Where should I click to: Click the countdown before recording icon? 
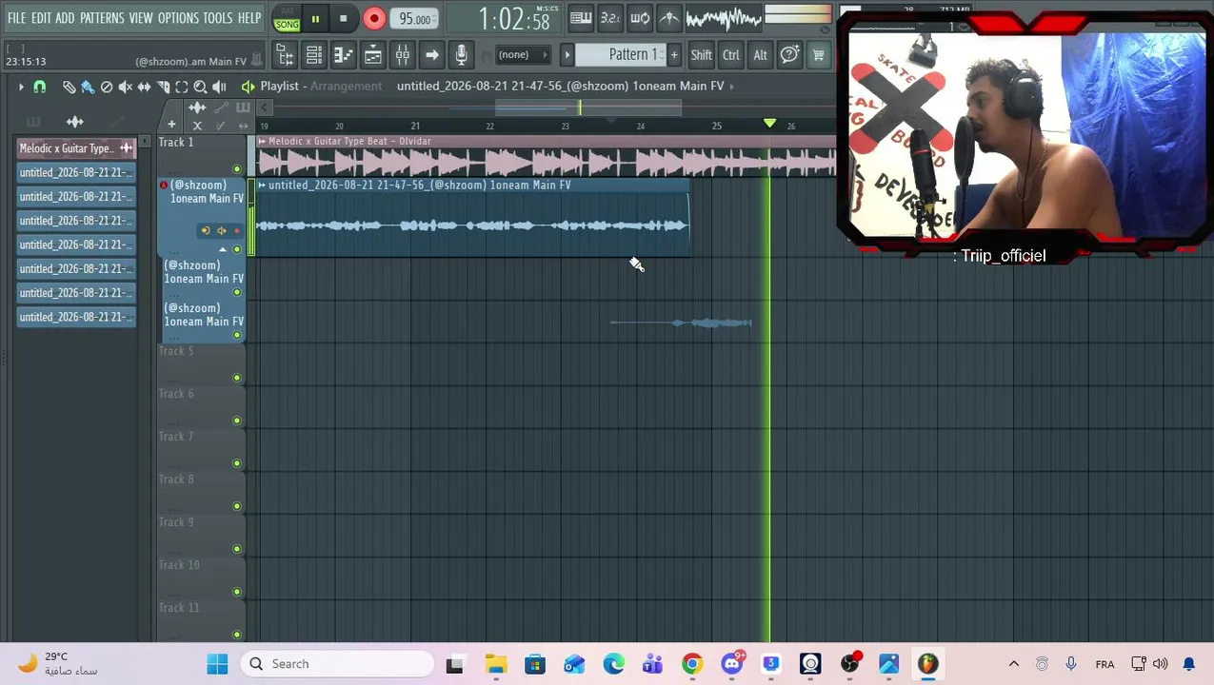coord(610,18)
